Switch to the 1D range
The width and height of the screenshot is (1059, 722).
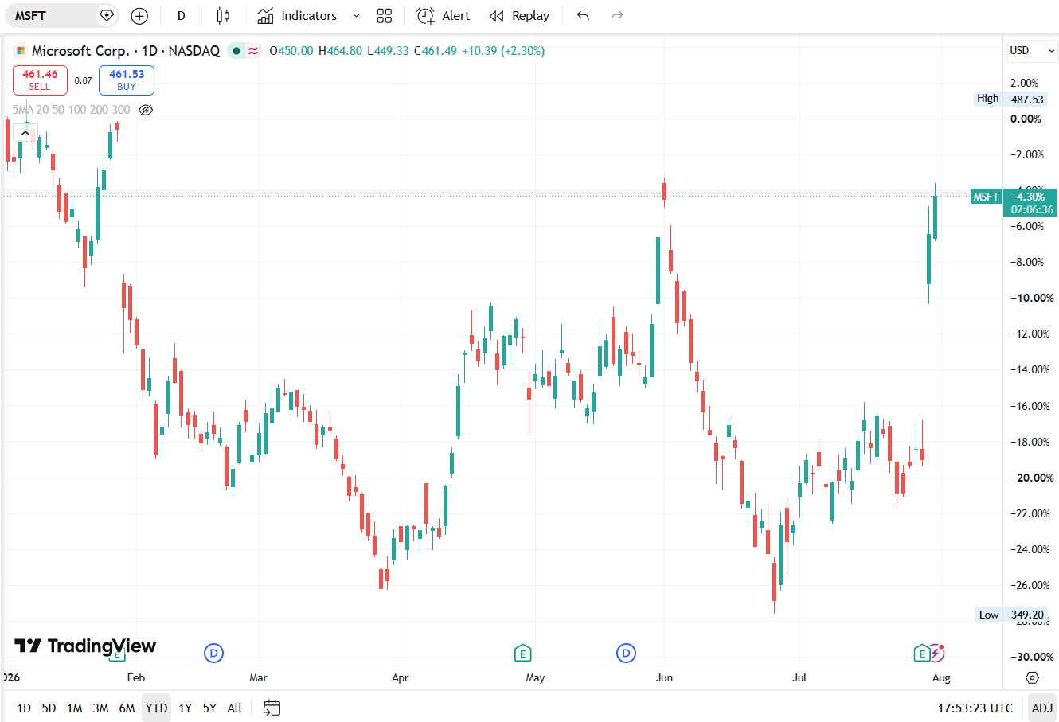24,708
